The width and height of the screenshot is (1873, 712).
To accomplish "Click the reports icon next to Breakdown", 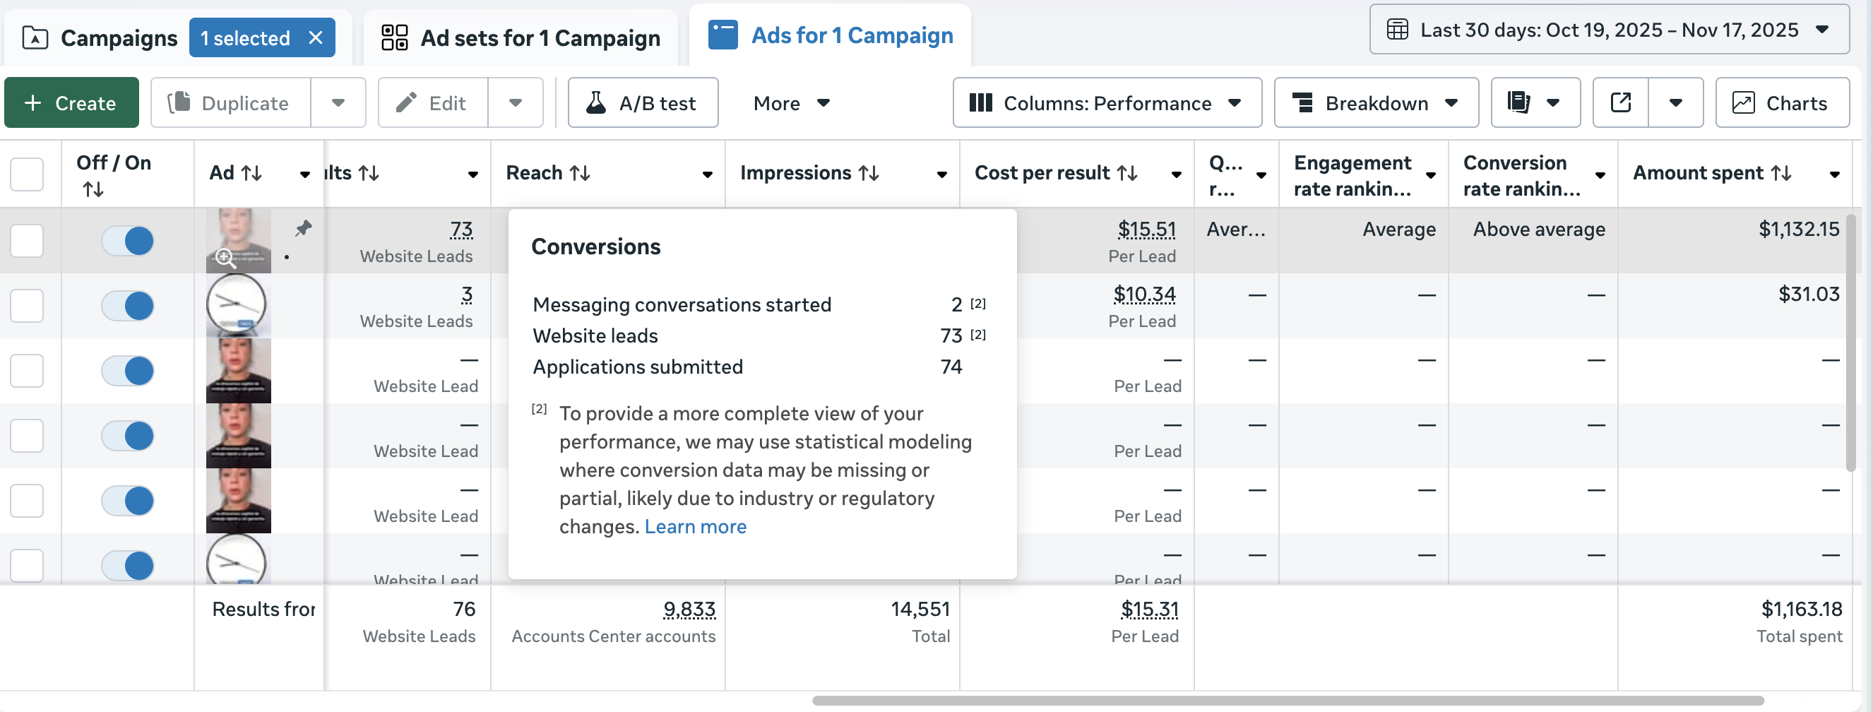I will 1520,102.
